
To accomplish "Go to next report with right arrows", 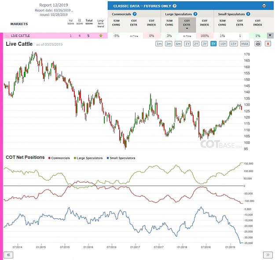I will pos(268,255).
